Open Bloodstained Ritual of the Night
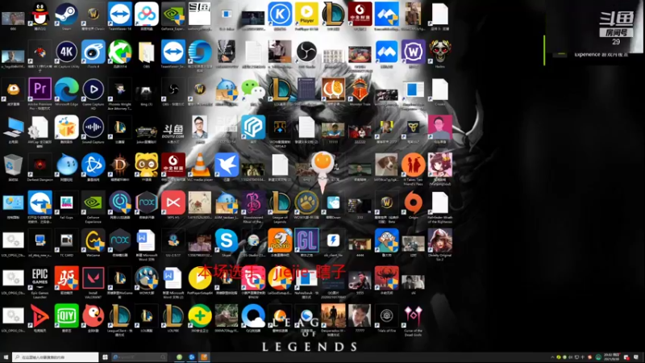 252,203
